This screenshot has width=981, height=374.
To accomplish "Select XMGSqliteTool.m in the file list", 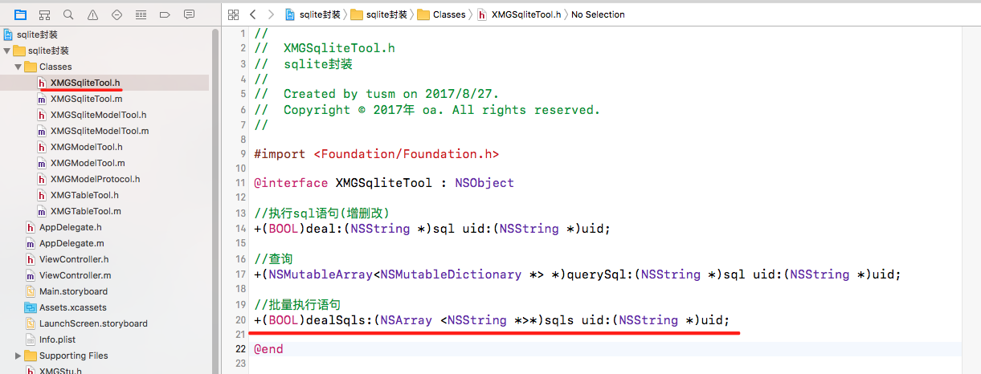I will [86, 99].
